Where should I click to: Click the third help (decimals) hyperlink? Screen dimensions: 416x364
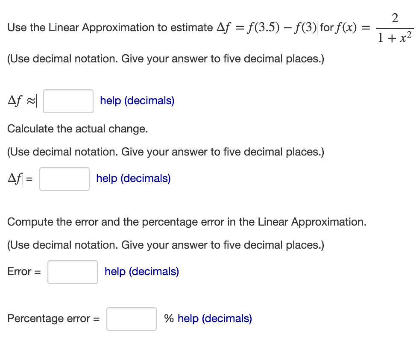point(141,272)
